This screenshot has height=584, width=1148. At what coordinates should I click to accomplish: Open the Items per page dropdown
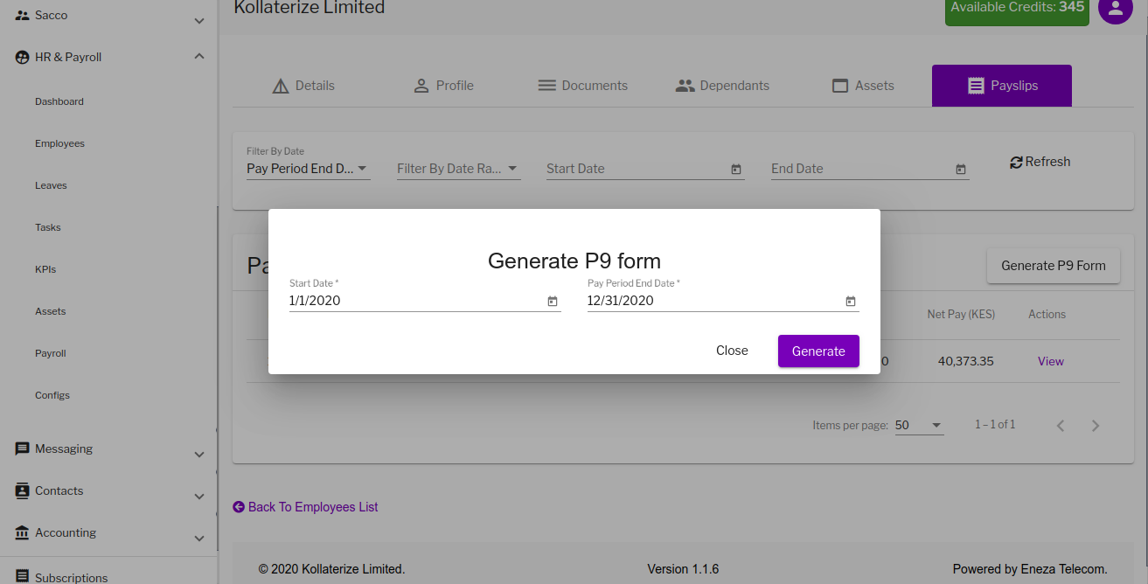point(919,426)
